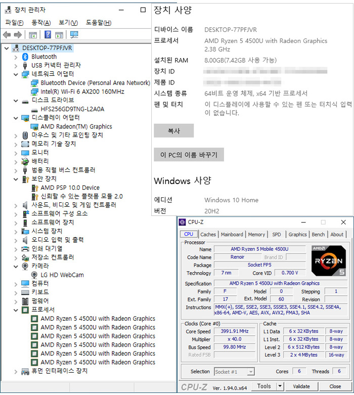
Task: Click the 시스템 장치 icon
Action: (x=25, y=231)
